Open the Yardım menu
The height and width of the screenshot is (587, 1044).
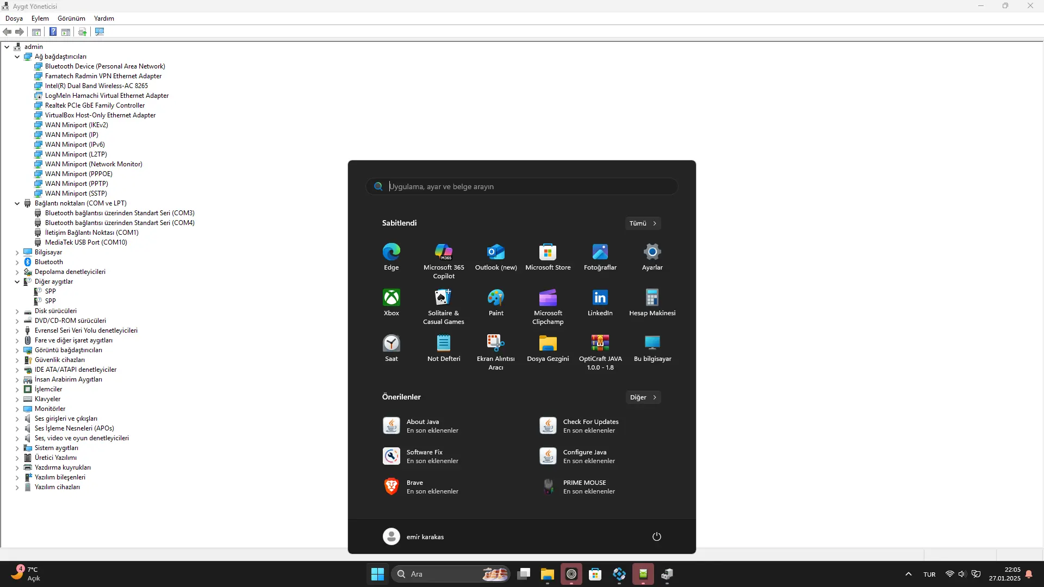point(104,18)
